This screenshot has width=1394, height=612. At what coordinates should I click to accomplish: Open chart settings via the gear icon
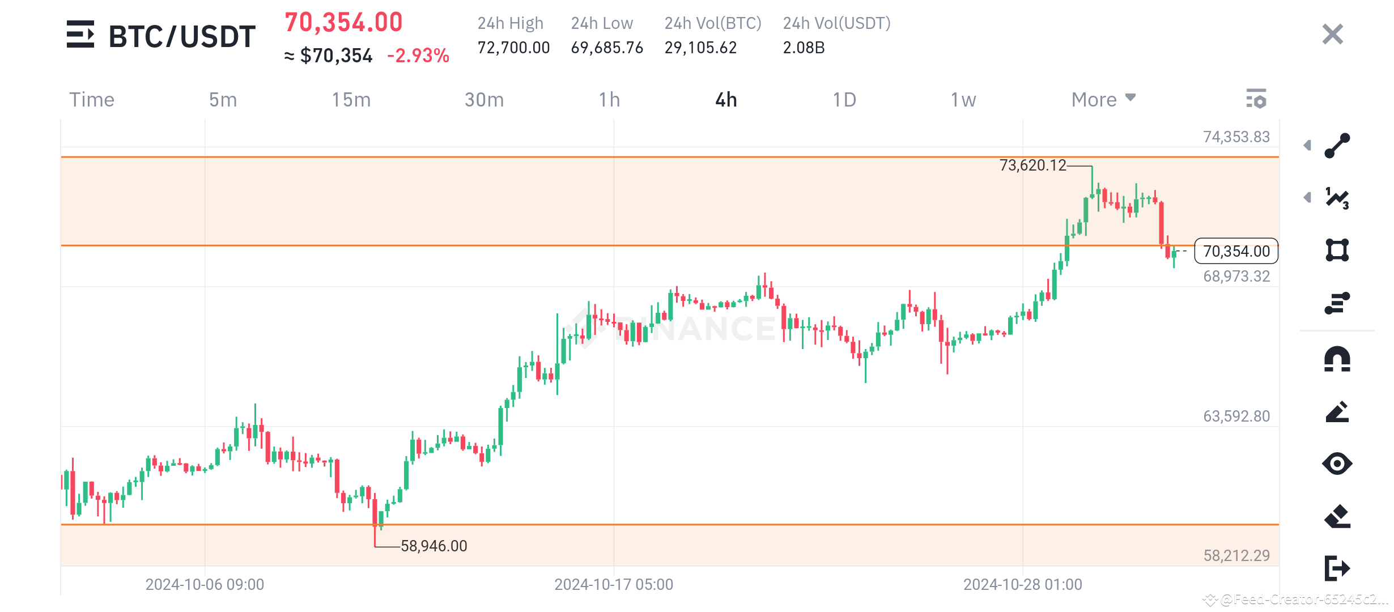(x=1256, y=99)
